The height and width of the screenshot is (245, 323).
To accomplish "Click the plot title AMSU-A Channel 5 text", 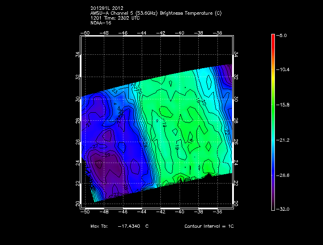I will click(155, 13).
